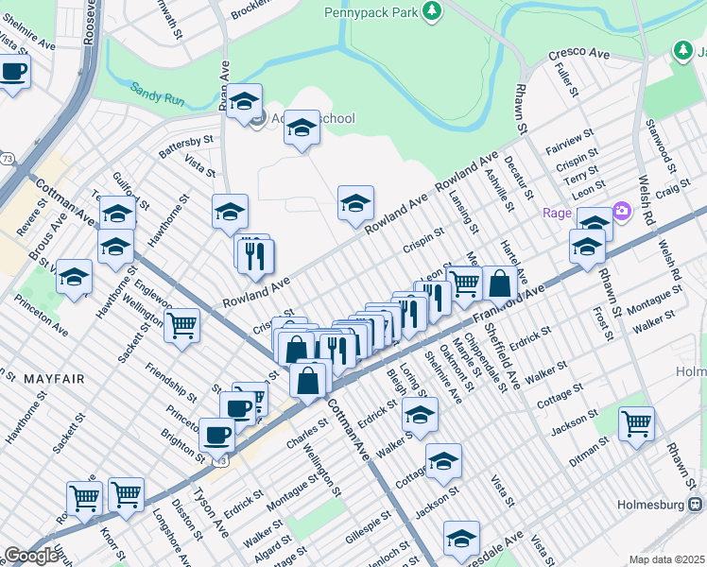The width and height of the screenshot is (707, 567).
Task: Open the Pennypack Park tree icon
Action: click(432, 11)
